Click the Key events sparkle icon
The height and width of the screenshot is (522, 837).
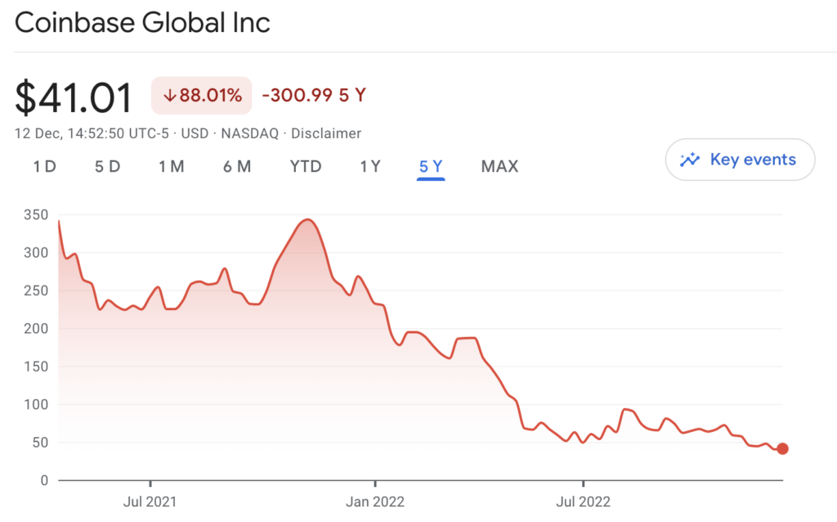[690, 160]
